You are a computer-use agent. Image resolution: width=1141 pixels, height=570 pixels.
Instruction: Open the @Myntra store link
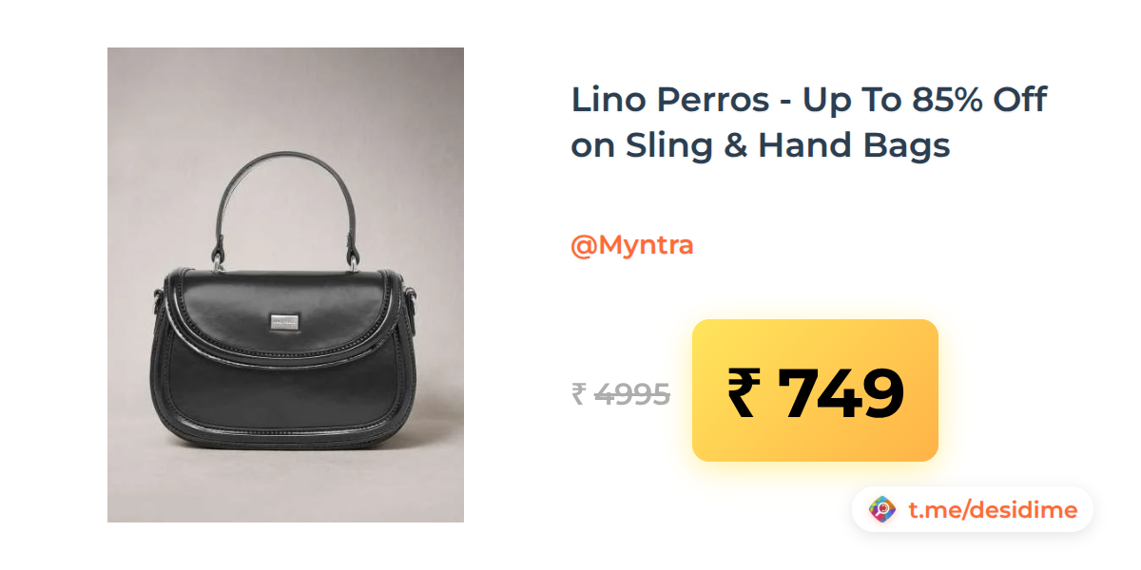point(631,245)
